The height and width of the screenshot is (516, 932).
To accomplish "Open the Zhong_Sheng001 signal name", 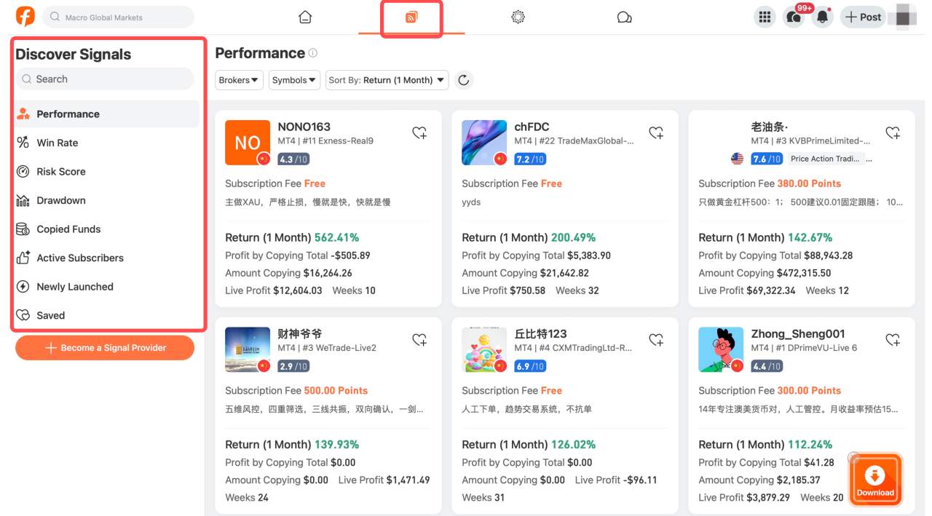I will coord(798,334).
